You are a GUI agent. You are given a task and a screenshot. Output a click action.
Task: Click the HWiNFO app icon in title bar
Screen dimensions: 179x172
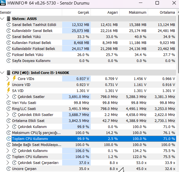pyautogui.click(x=3, y=3)
